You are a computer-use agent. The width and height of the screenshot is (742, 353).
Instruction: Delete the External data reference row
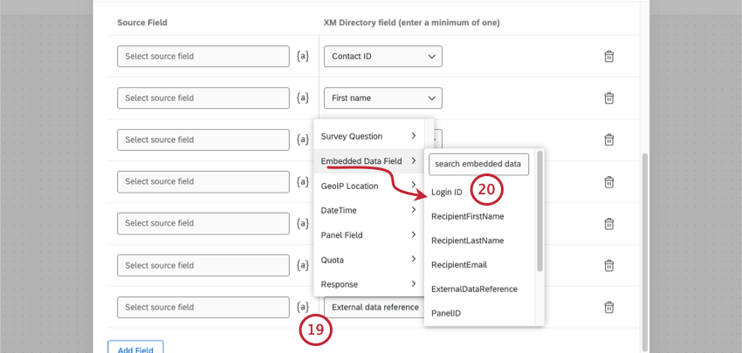click(x=609, y=307)
